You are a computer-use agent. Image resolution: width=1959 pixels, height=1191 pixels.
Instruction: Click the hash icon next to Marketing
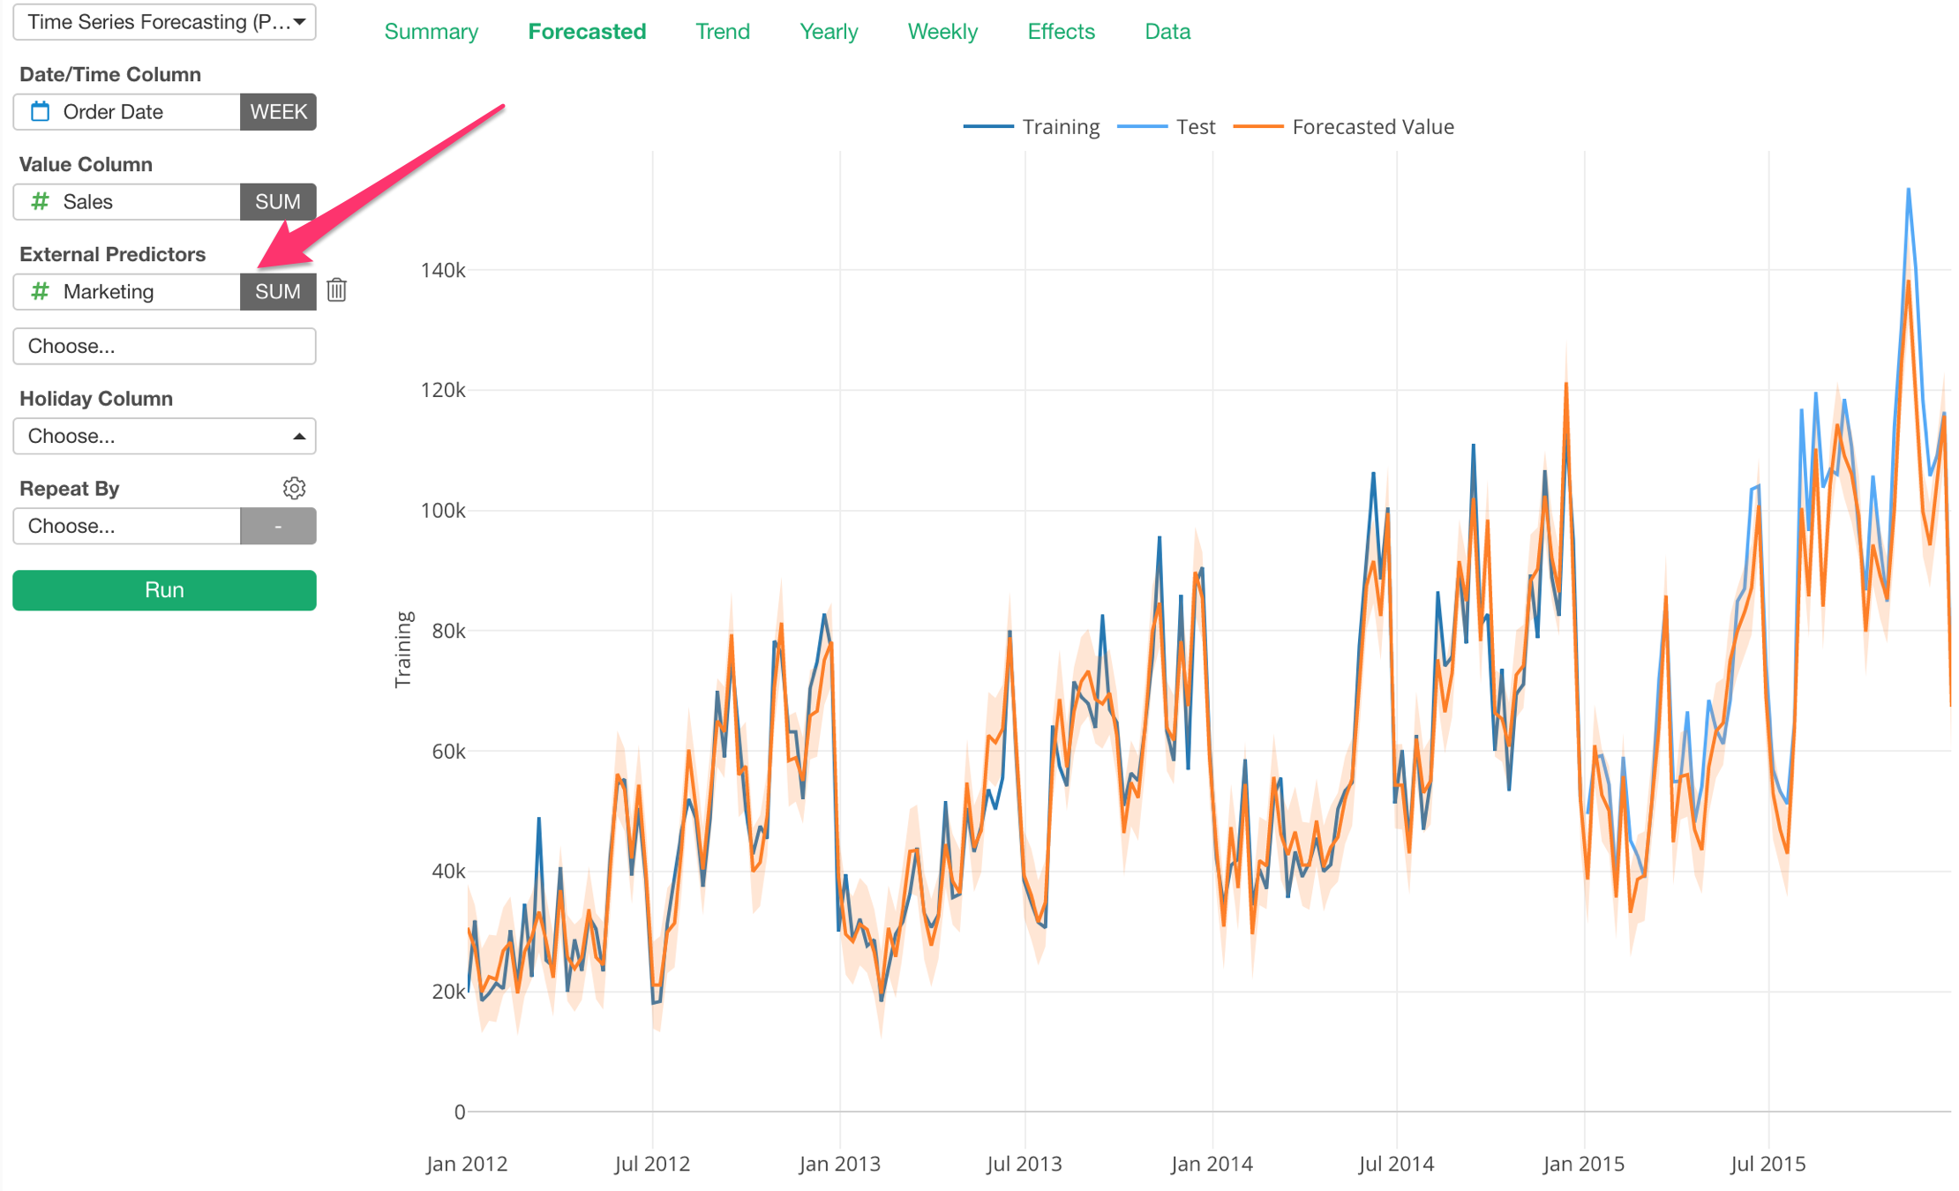40,292
